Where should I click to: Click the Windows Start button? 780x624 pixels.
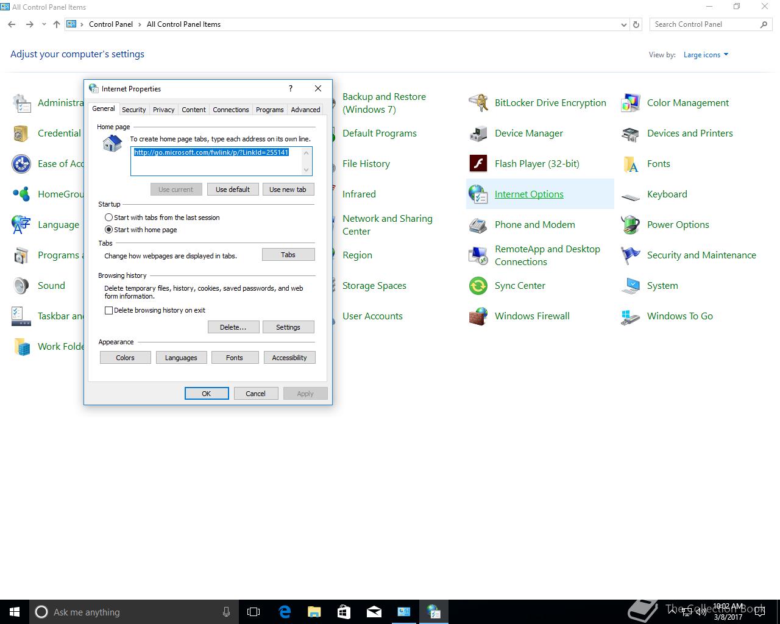(15, 612)
